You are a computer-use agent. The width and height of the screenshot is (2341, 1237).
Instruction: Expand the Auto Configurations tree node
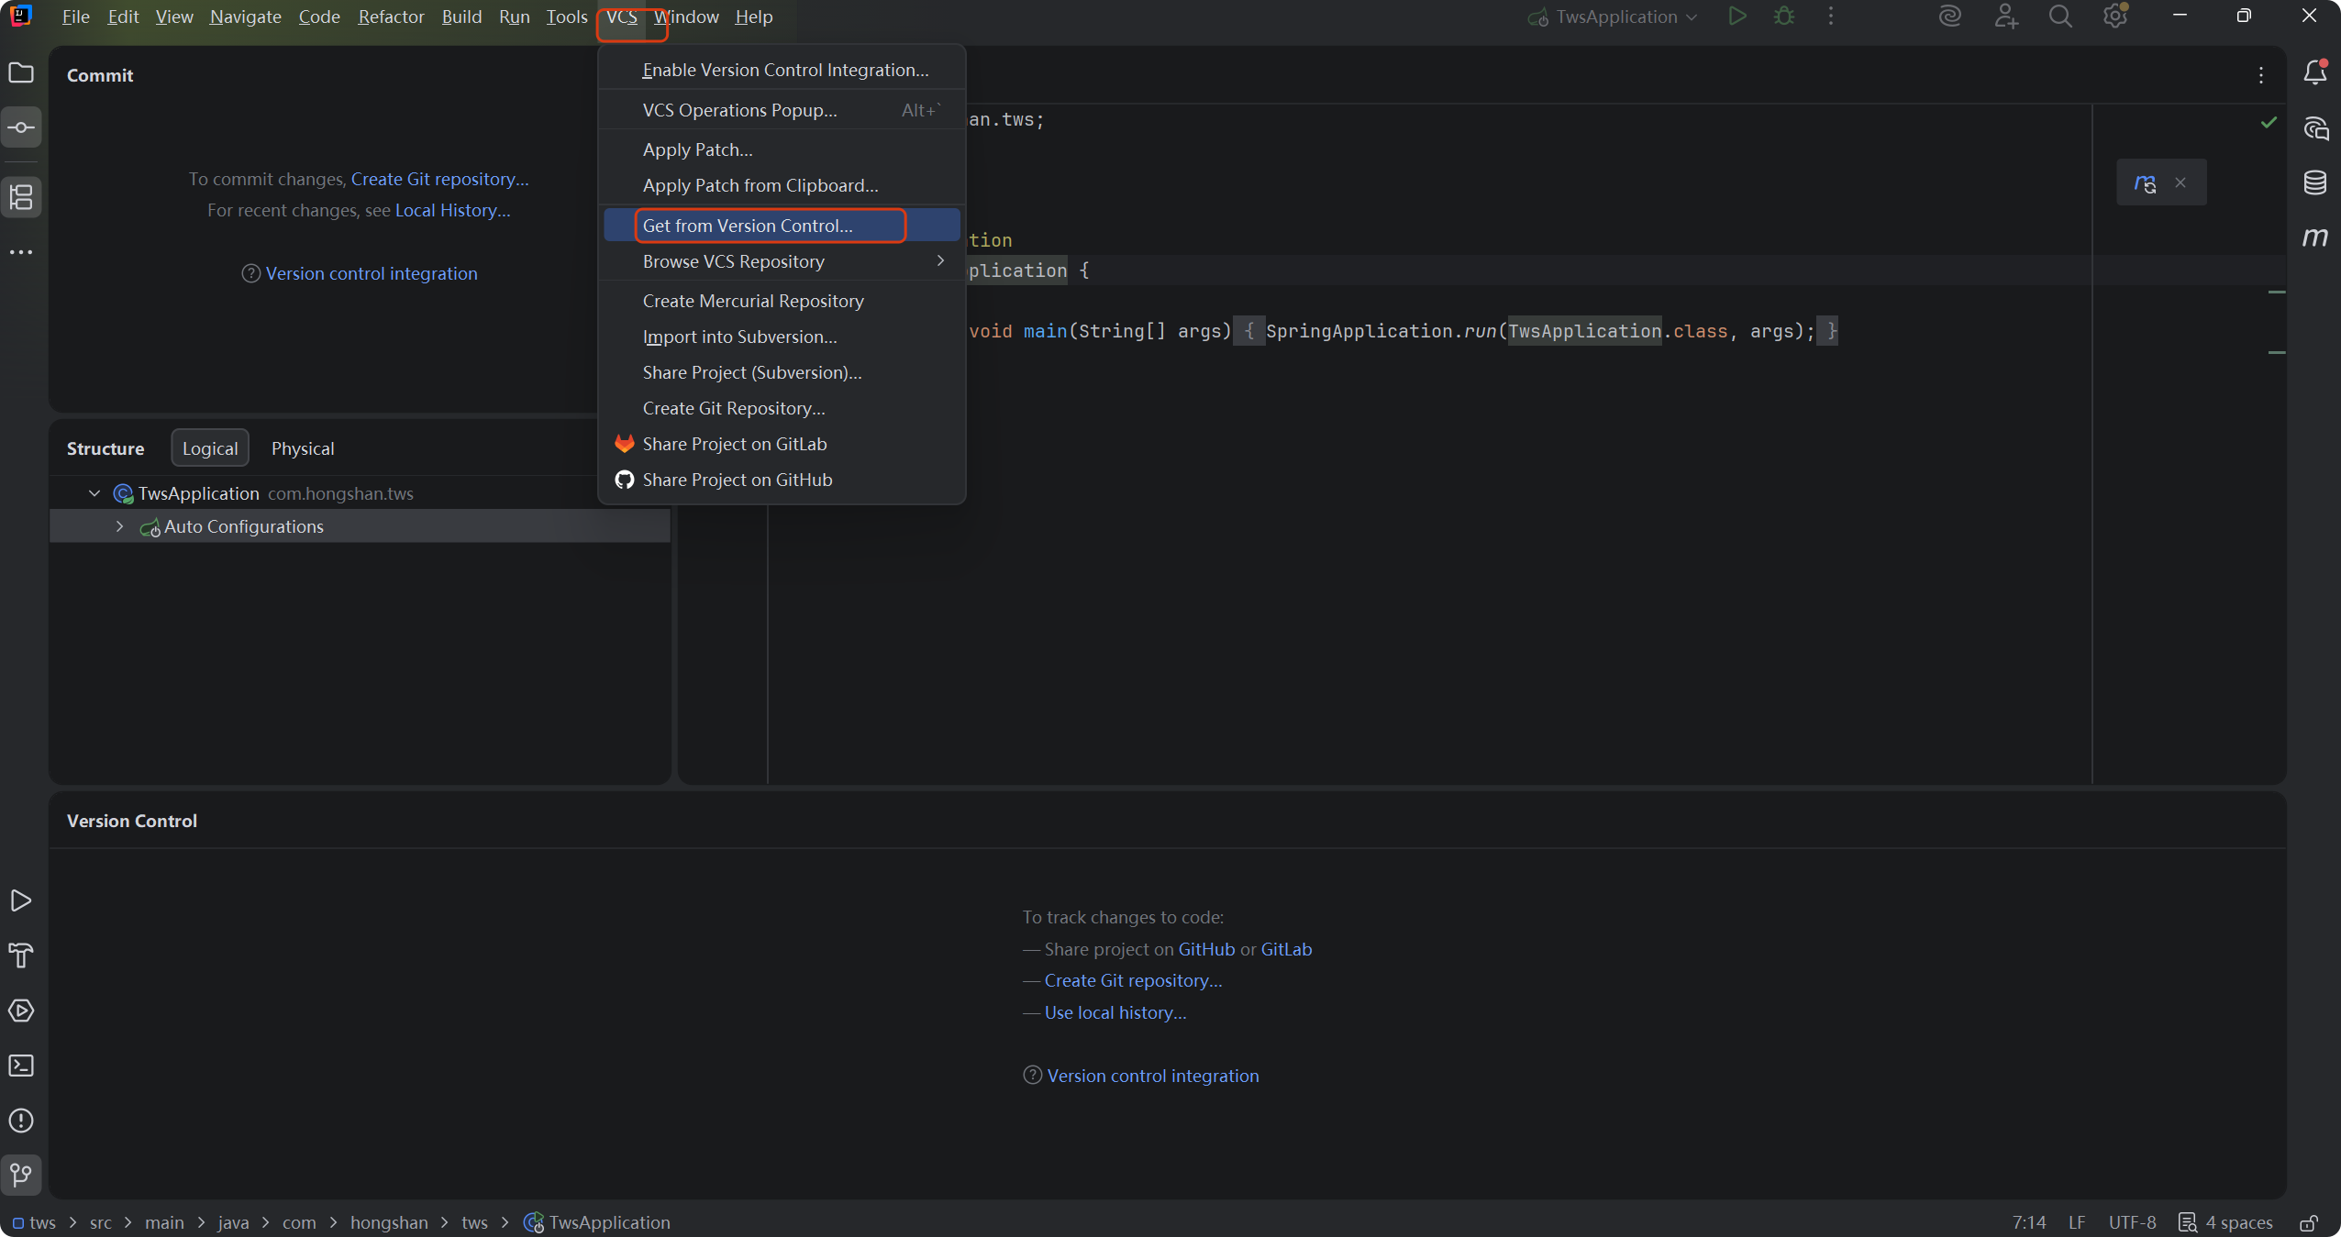pos(119,526)
